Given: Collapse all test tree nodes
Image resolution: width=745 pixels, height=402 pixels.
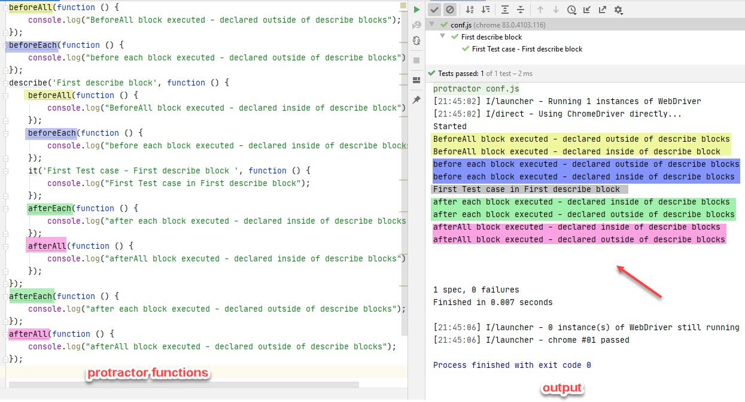Looking at the screenshot, I should click(521, 10).
